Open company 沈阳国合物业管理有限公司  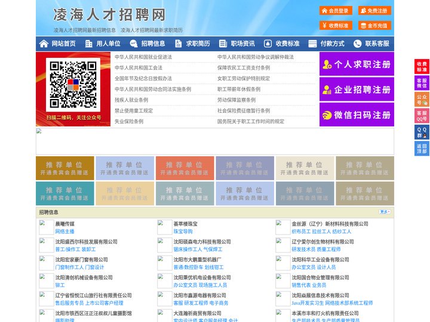coord(320,277)
